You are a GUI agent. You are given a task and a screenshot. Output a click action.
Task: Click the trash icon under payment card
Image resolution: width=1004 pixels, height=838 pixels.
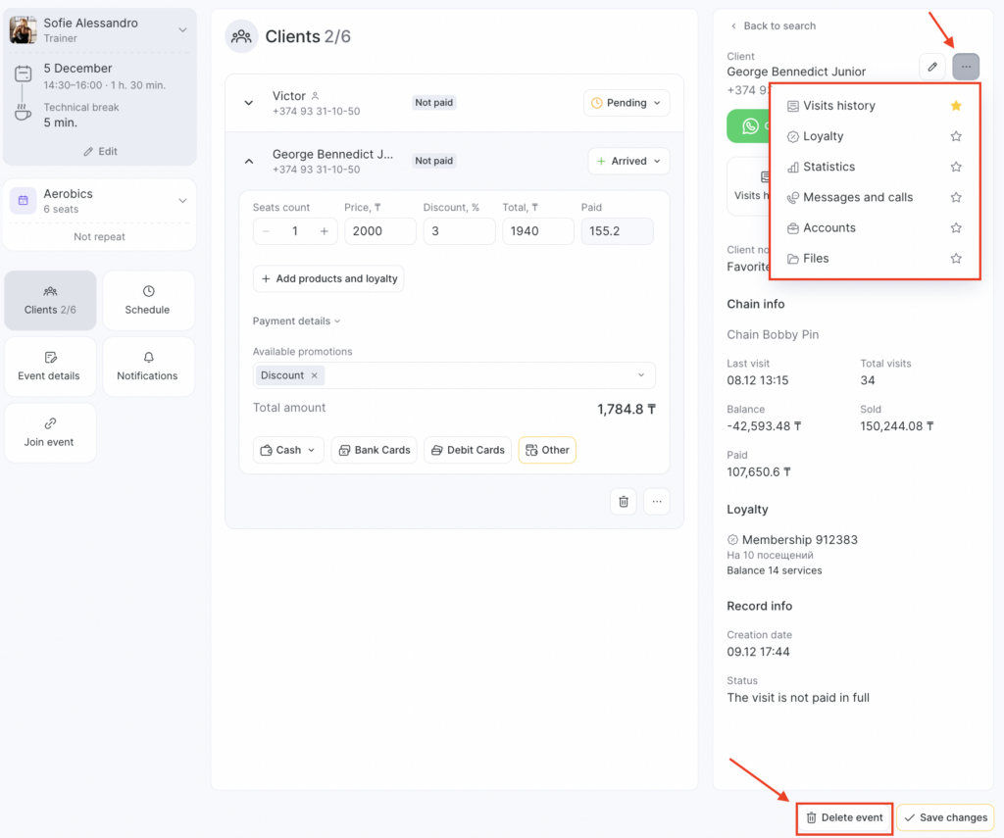(x=623, y=502)
